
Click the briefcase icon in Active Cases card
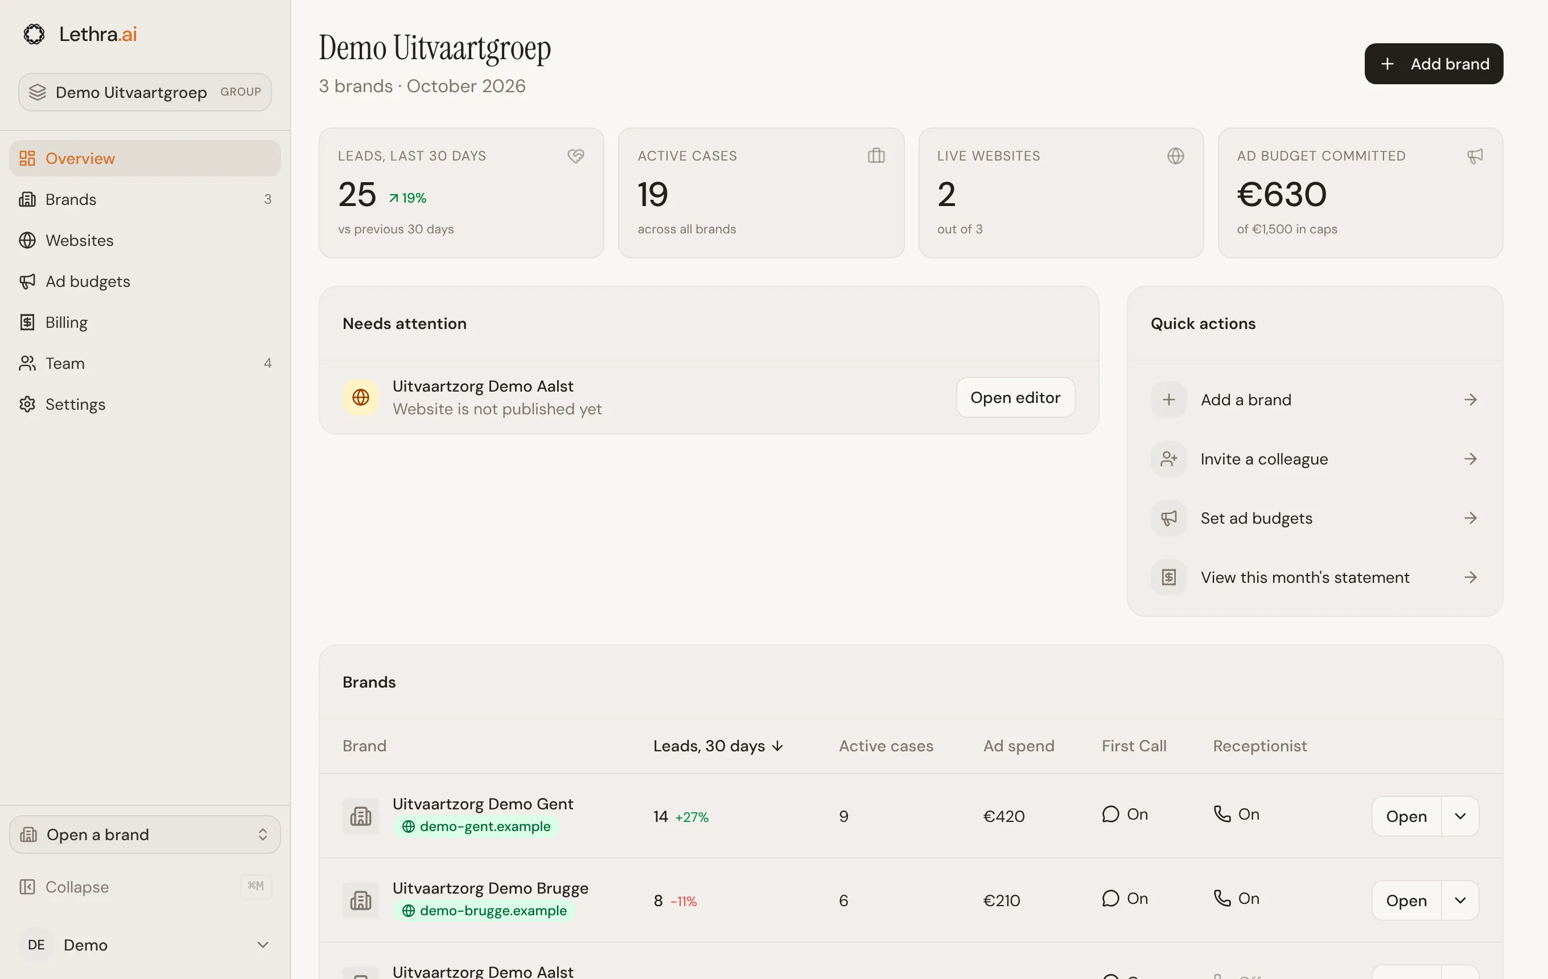click(x=876, y=155)
